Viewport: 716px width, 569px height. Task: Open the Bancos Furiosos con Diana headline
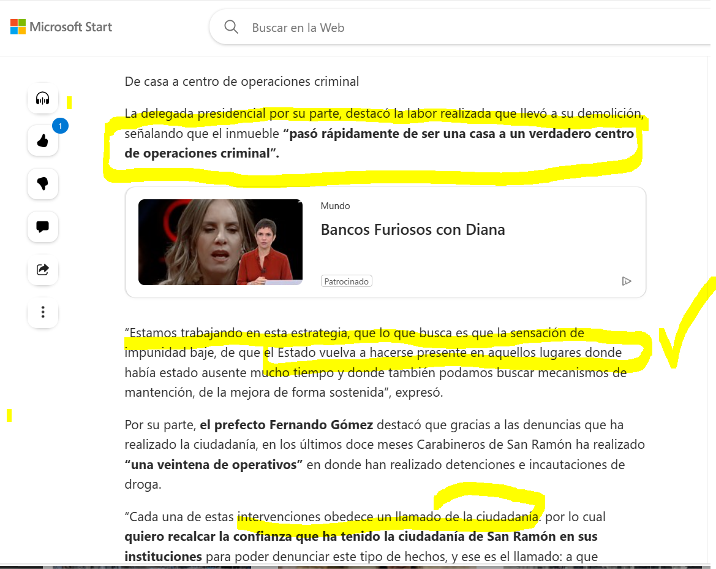click(413, 229)
